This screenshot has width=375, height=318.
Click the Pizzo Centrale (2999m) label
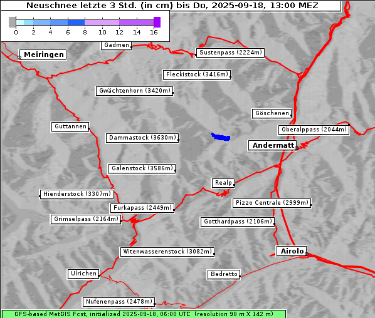[272, 203]
